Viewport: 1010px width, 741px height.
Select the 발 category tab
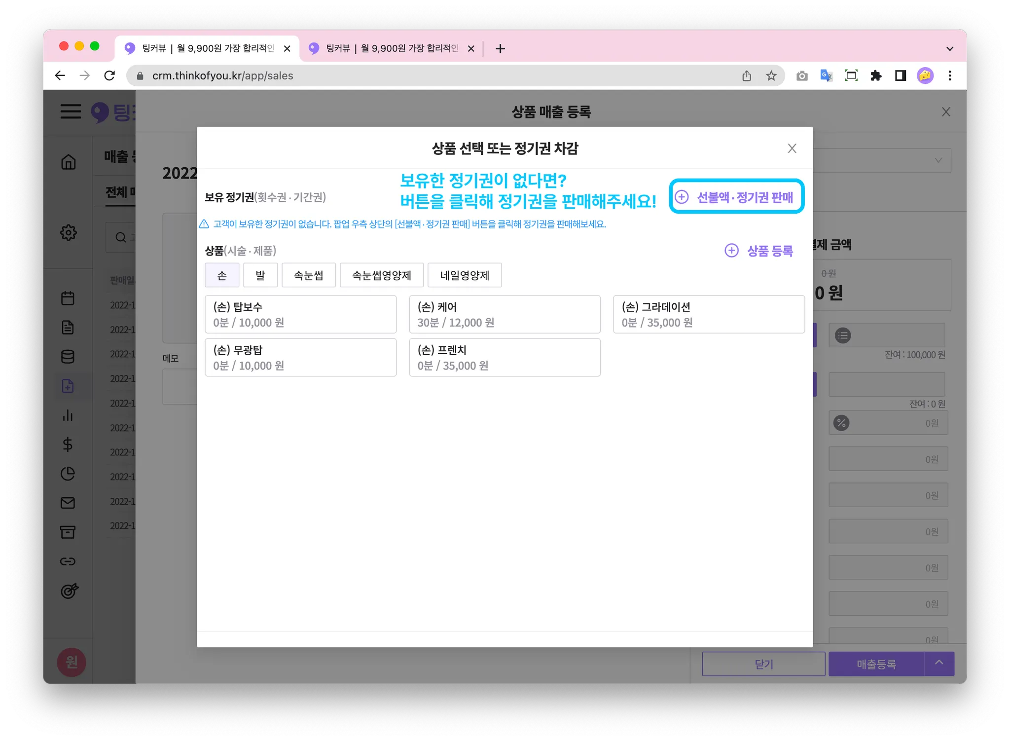click(x=260, y=275)
